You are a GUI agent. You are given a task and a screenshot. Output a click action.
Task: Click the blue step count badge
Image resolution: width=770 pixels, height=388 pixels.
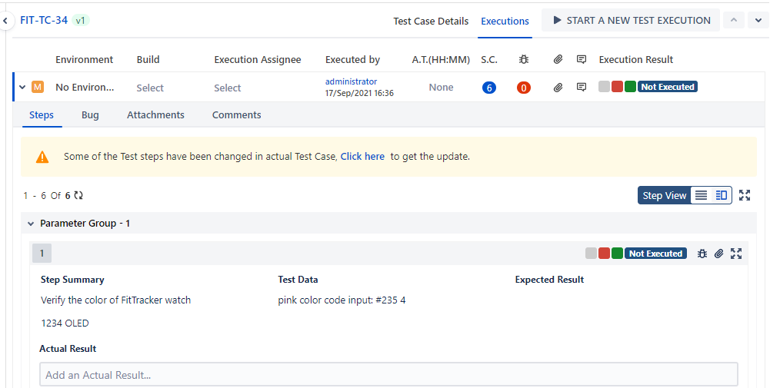[x=489, y=88]
